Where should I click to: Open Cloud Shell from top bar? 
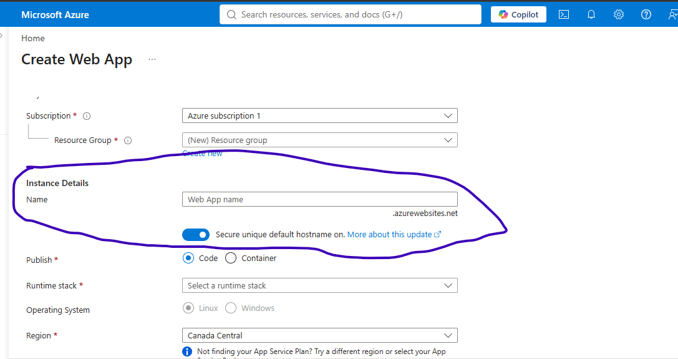[x=564, y=15]
